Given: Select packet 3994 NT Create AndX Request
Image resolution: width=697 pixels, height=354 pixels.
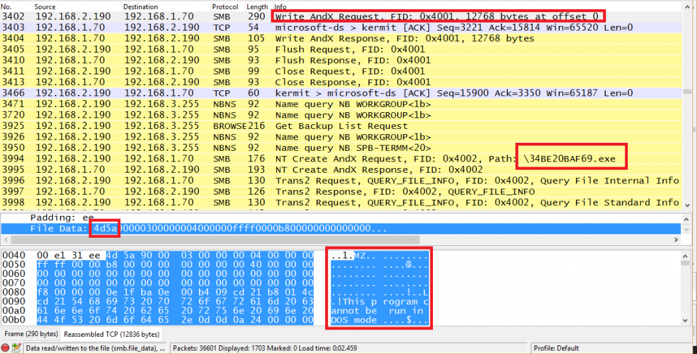Looking at the screenshot, I should click(341, 159).
